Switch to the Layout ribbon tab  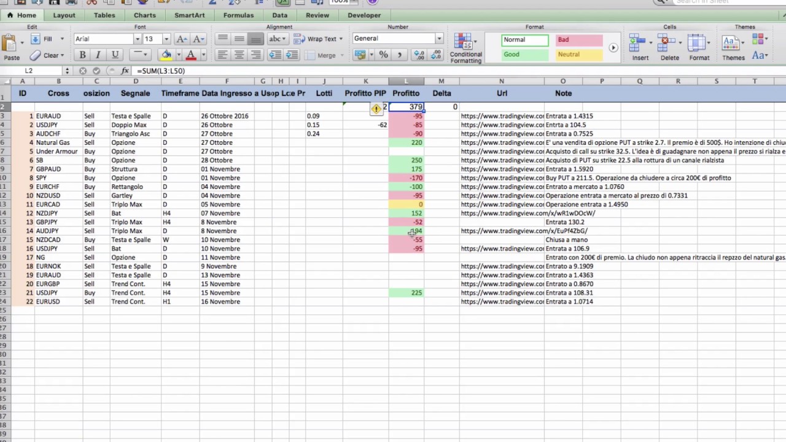pos(64,15)
